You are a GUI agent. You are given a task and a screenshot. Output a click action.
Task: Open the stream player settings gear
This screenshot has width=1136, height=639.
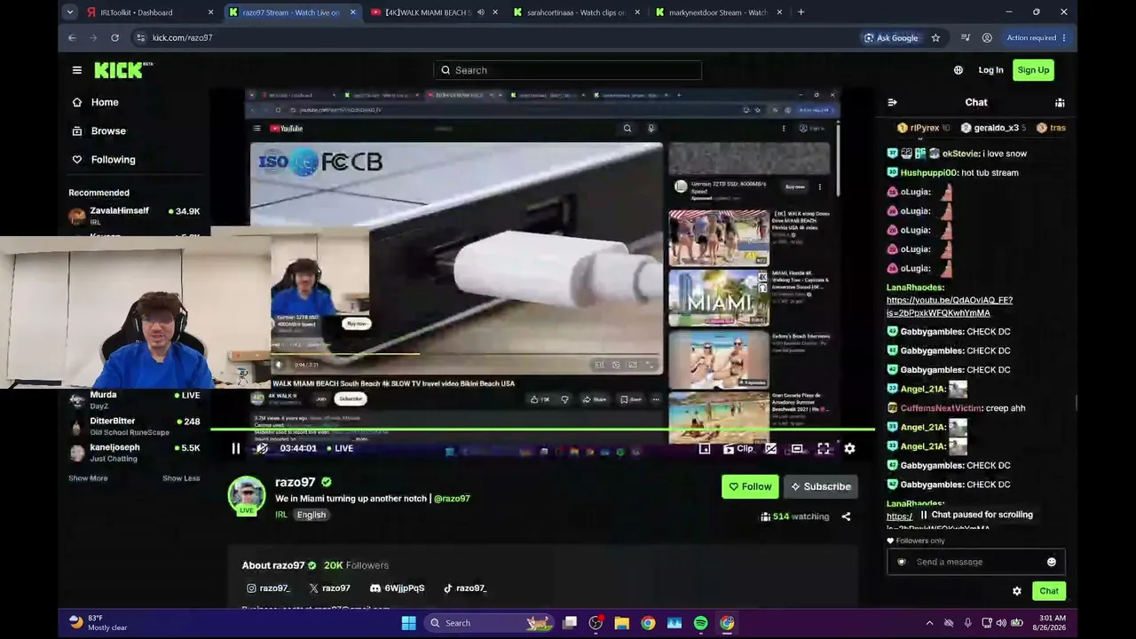point(849,449)
